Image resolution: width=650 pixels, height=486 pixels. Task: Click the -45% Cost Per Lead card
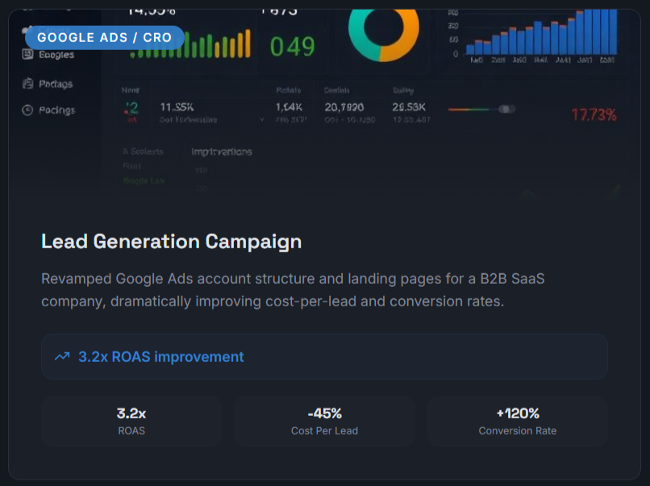pos(324,422)
